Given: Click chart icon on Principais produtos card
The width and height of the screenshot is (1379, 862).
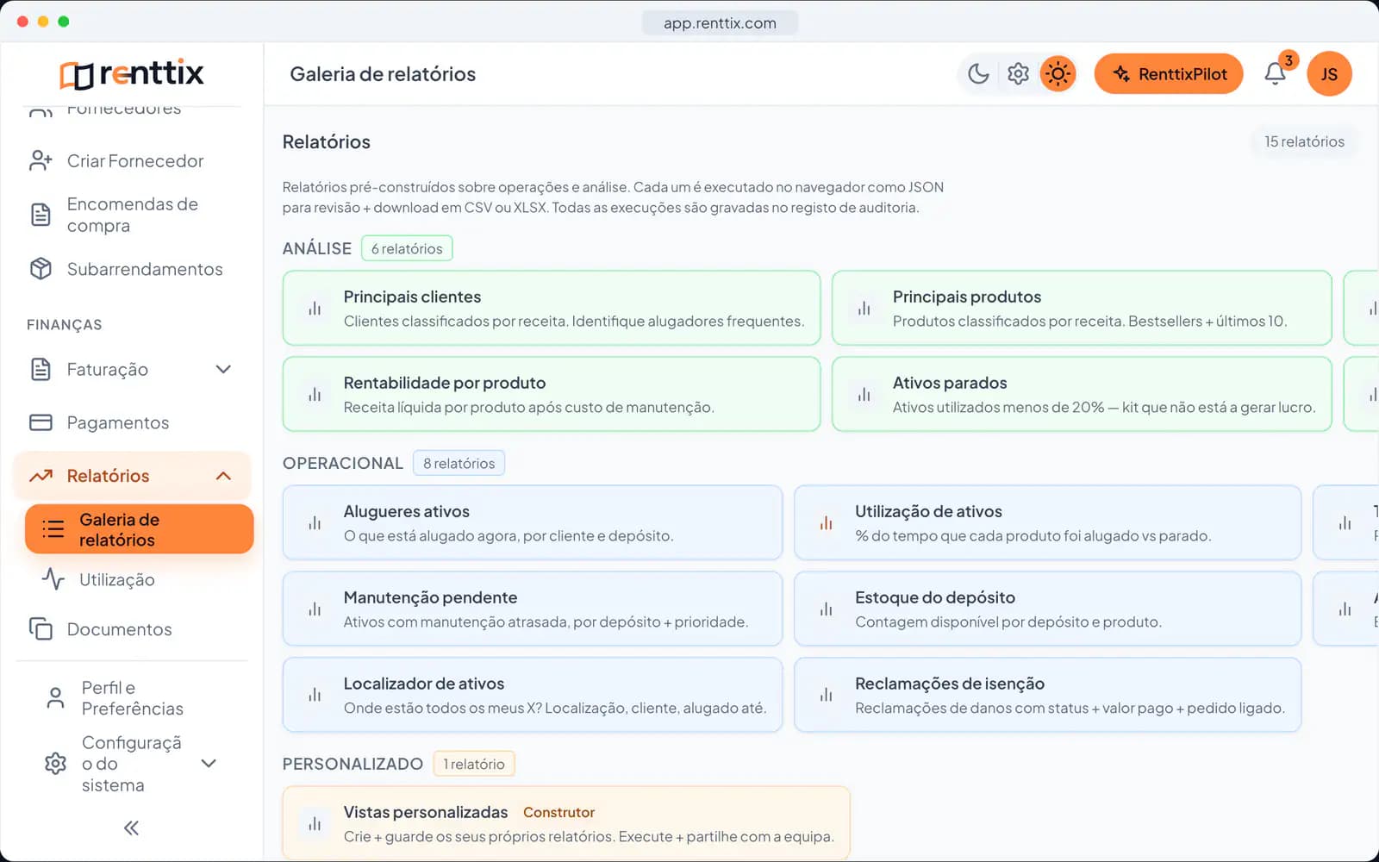Looking at the screenshot, I should tap(864, 308).
